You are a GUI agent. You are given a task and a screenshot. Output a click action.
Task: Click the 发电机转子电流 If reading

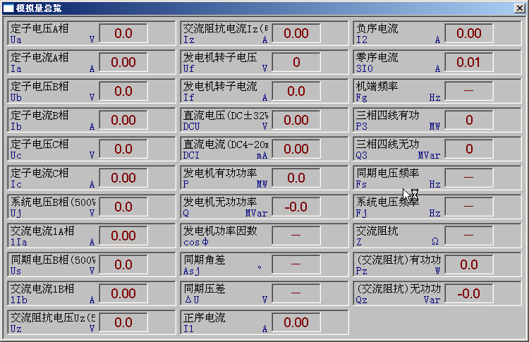[x=296, y=91]
